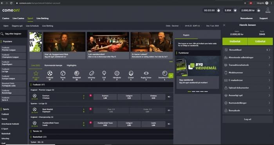Select the Håndbold sport icon
Screen dimensions: 274x145
coord(117,73)
